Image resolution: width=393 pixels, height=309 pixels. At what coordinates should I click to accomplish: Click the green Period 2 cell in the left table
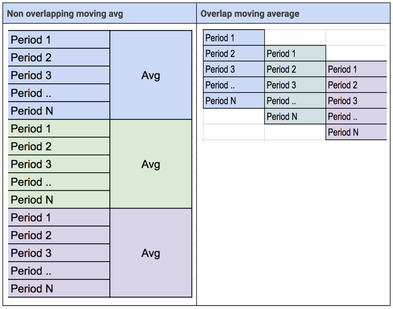coord(59,146)
